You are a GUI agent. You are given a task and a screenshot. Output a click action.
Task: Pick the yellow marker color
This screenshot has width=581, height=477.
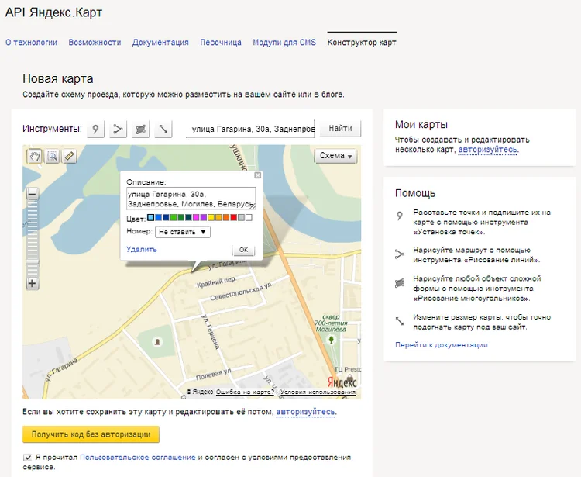211,217
